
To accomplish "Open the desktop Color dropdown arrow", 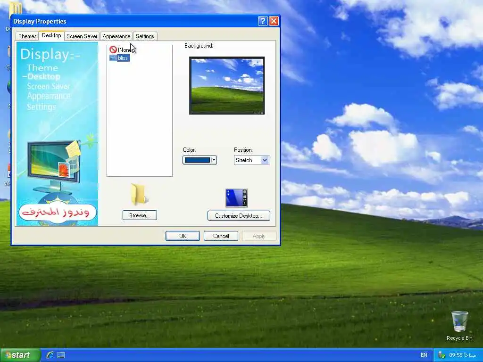I will (214, 160).
